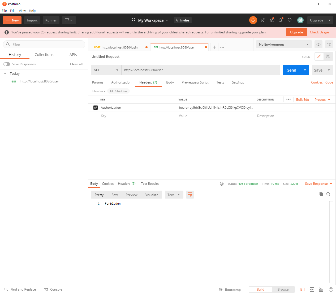Toggle line wrap in response

(190, 195)
